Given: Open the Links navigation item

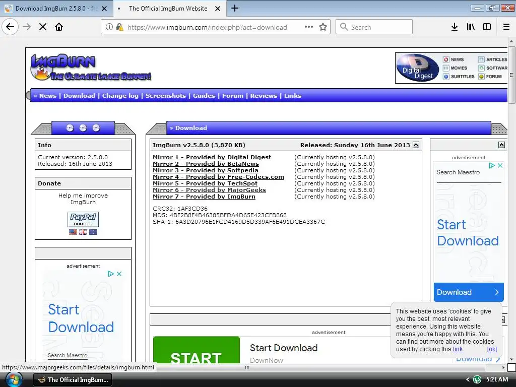Looking at the screenshot, I should click(293, 96).
